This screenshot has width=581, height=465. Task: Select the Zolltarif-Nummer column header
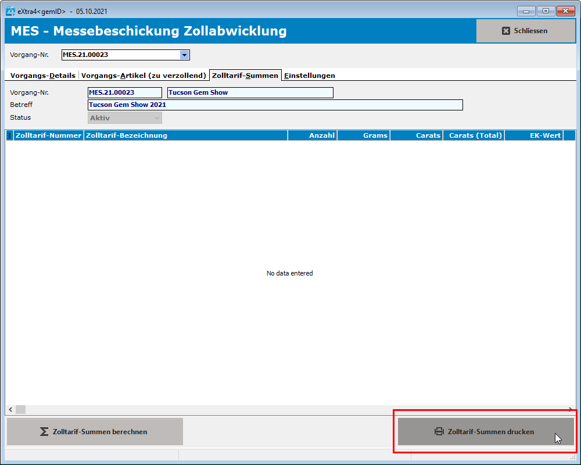(x=48, y=135)
